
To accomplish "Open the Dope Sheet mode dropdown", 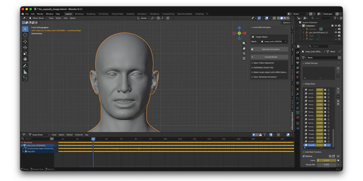I will click(39, 135).
